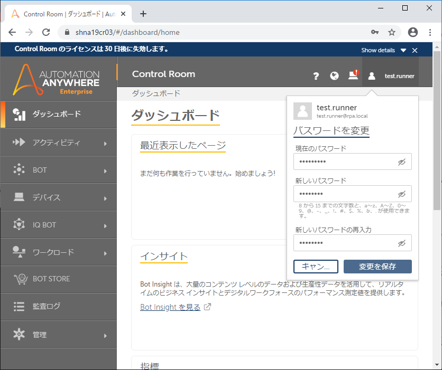Click the 新しいパスワードの再入力 input field
Viewport: 442px width, 370px height.
pyautogui.click(x=352, y=243)
